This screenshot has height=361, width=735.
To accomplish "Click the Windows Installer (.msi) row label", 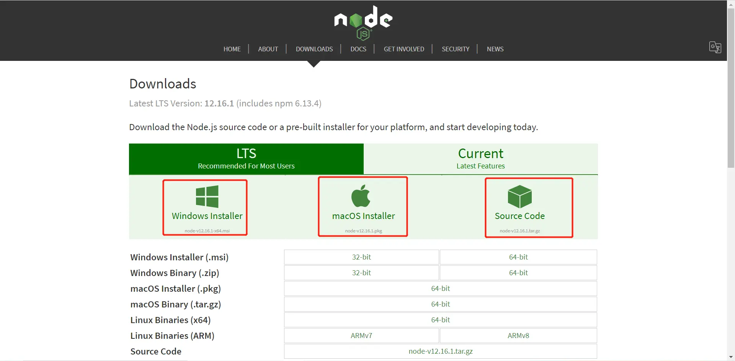I will pos(179,257).
